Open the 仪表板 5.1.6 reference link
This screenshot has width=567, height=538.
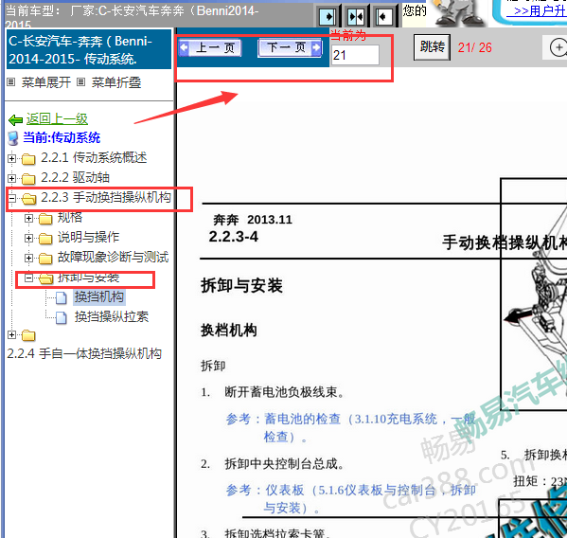pos(351,499)
